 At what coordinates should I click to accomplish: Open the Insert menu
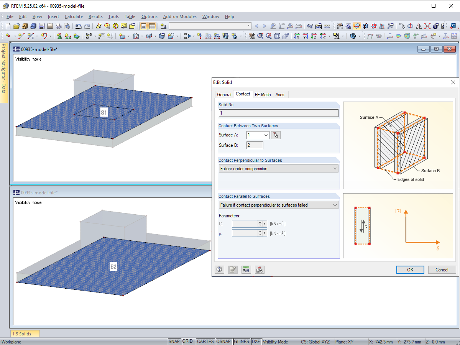53,16
